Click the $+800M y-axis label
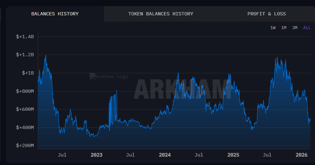Viewport: 315px width, 165px height. 25,91
